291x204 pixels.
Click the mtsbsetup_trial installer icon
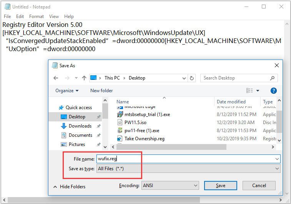pyautogui.click(x=120, y=114)
